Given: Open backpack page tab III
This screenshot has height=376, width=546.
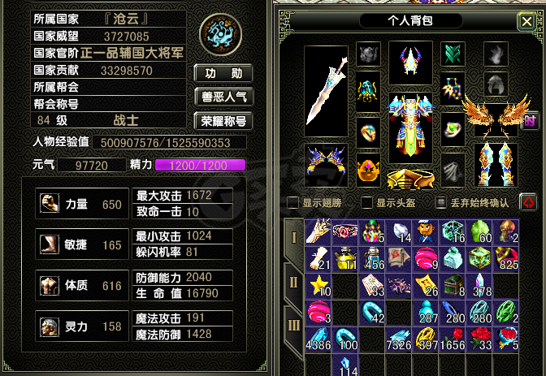Looking at the screenshot, I should click(x=294, y=326).
